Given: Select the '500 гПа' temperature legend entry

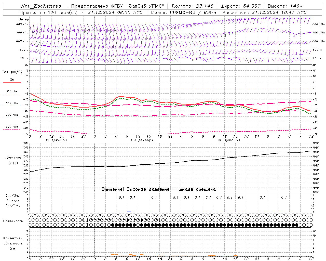Looking at the screenshot, I should point(12,127).
